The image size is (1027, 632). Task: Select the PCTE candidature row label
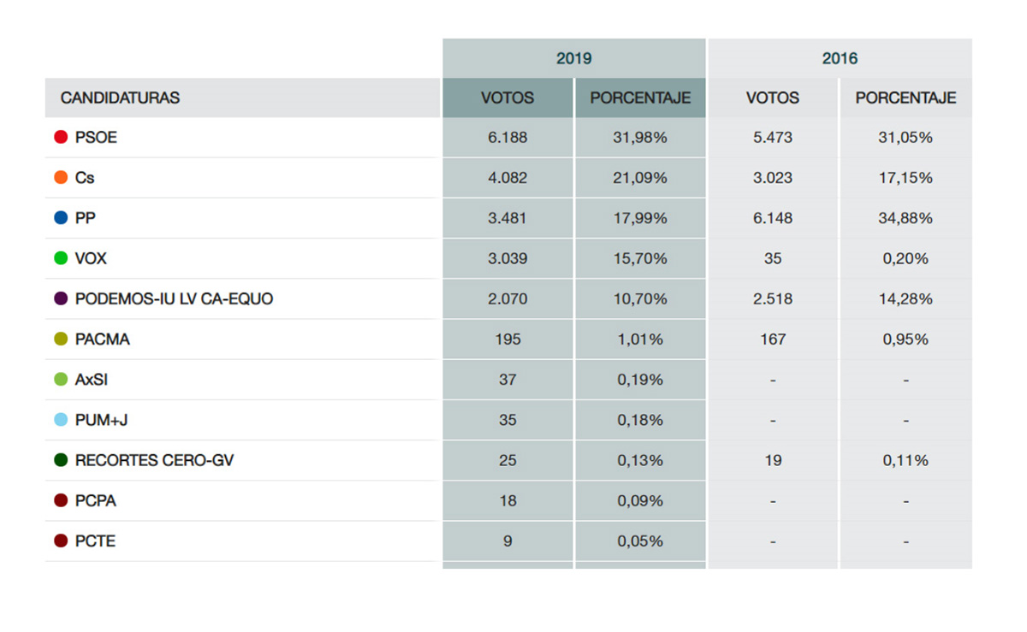[x=95, y=541]
